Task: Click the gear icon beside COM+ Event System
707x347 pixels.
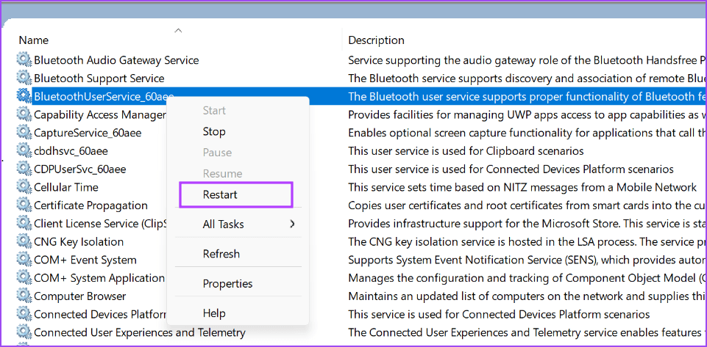Action: [23, 260]
